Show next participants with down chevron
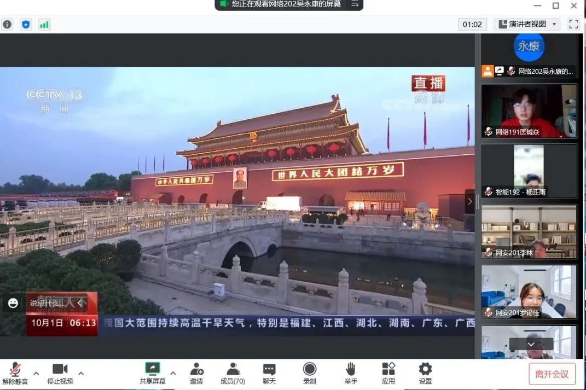Image resolution: width=586 pixels, height=390 pixels. (531, 344)
